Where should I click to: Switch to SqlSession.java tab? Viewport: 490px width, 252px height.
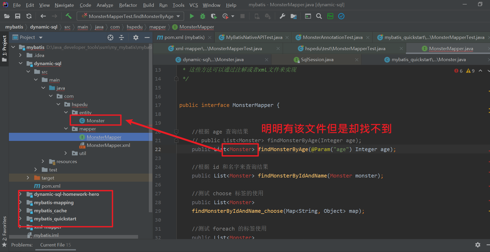click(x=317, y=60)
